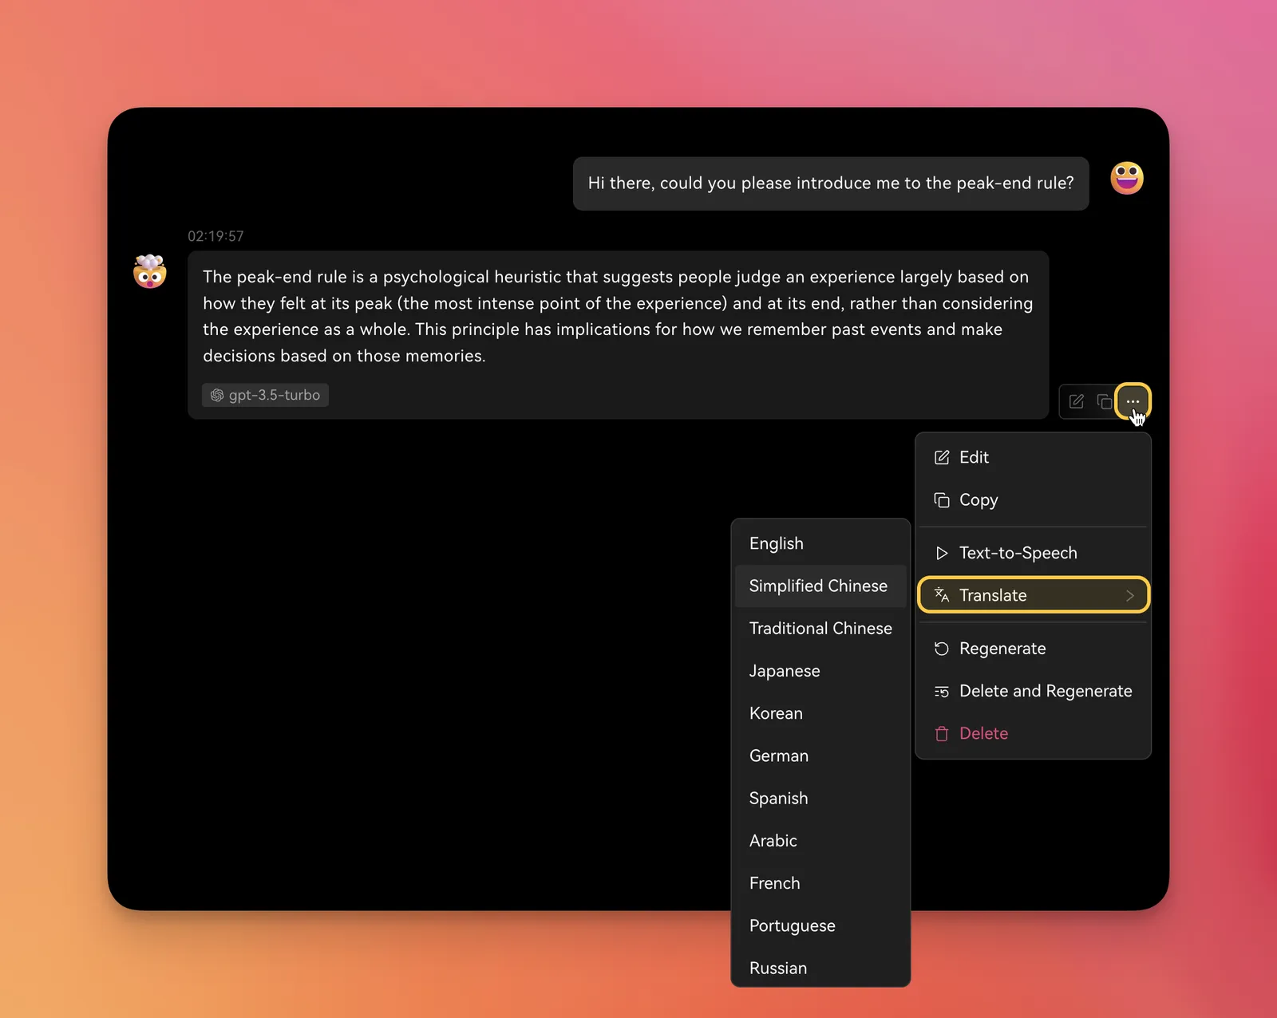Viewport: 1277px width, 1018px height.
Task: Start Text-to-Speech from the menu
Action: coord(1018,553)
